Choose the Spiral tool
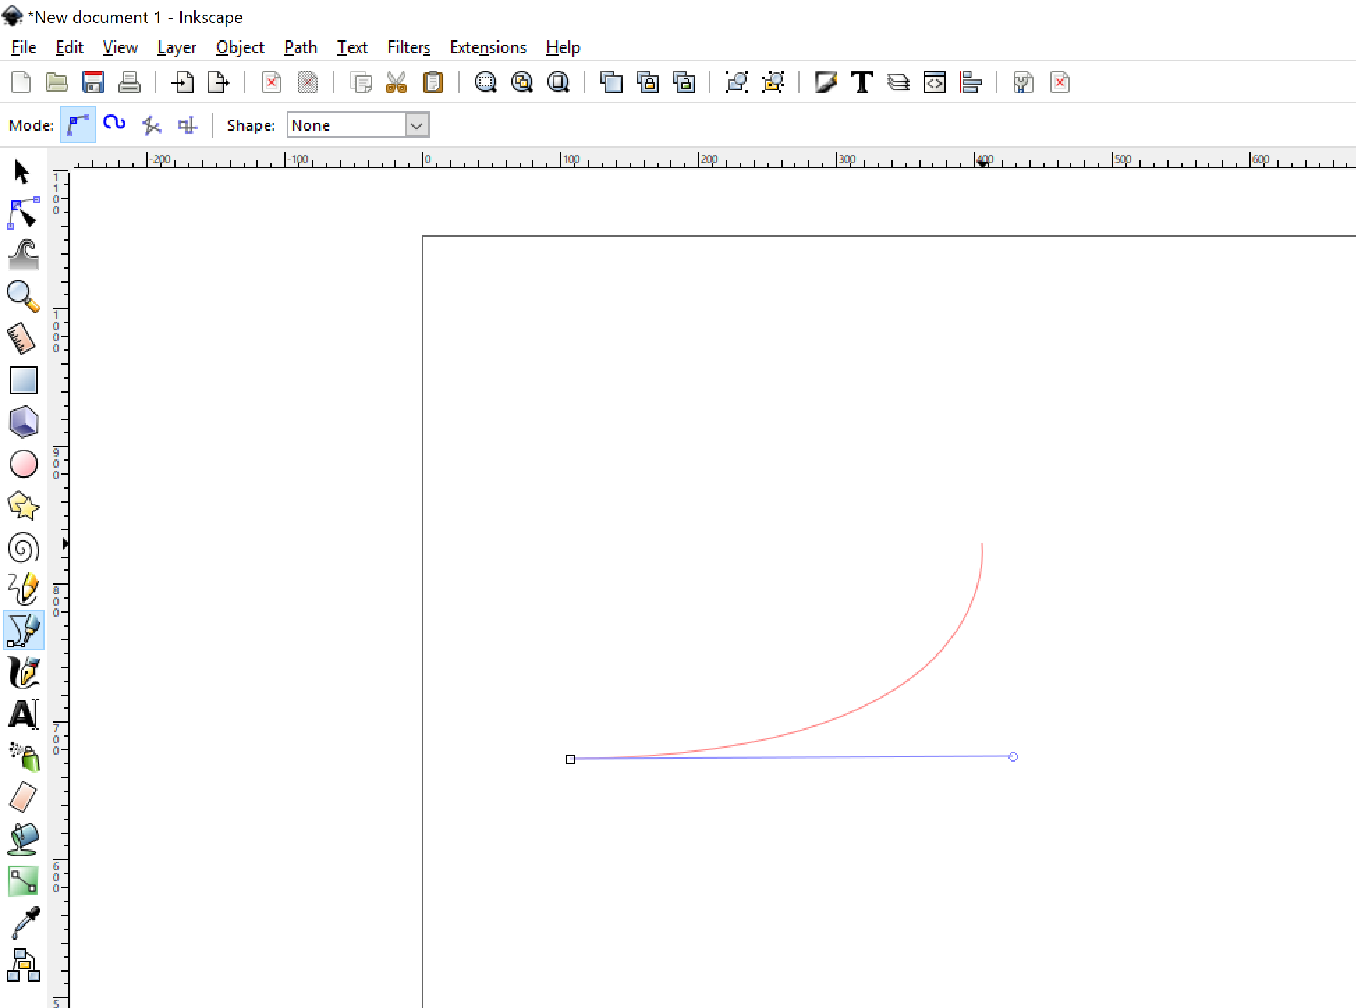The height and width of the screenshot is (1008, 1356). 22,548
